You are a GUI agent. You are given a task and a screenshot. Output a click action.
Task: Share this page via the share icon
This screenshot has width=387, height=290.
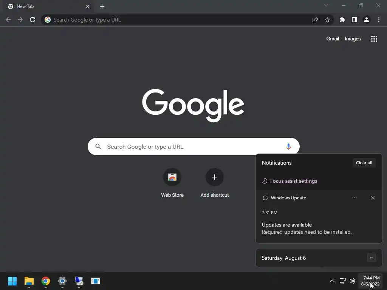315,20
